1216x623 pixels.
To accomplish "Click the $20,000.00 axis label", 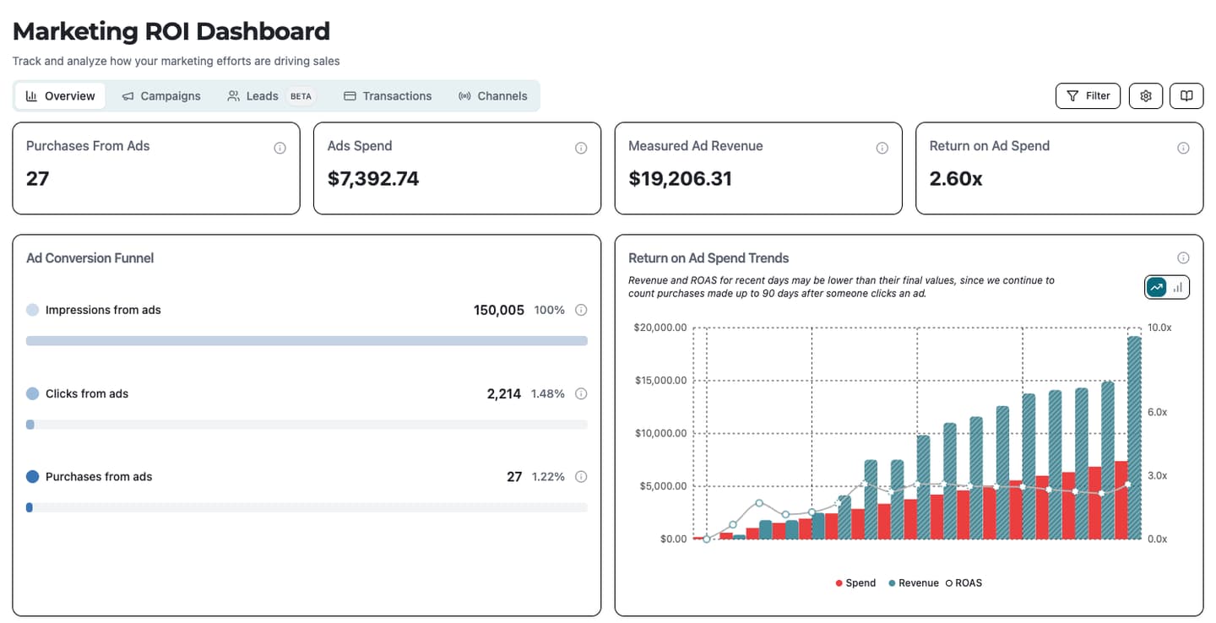I will coord(660,328).
